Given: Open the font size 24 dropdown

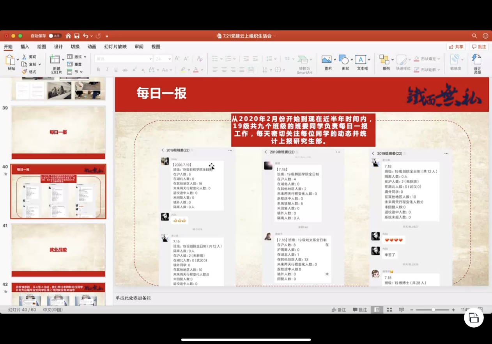Looking at the screenshot, I should coord(170,59).
